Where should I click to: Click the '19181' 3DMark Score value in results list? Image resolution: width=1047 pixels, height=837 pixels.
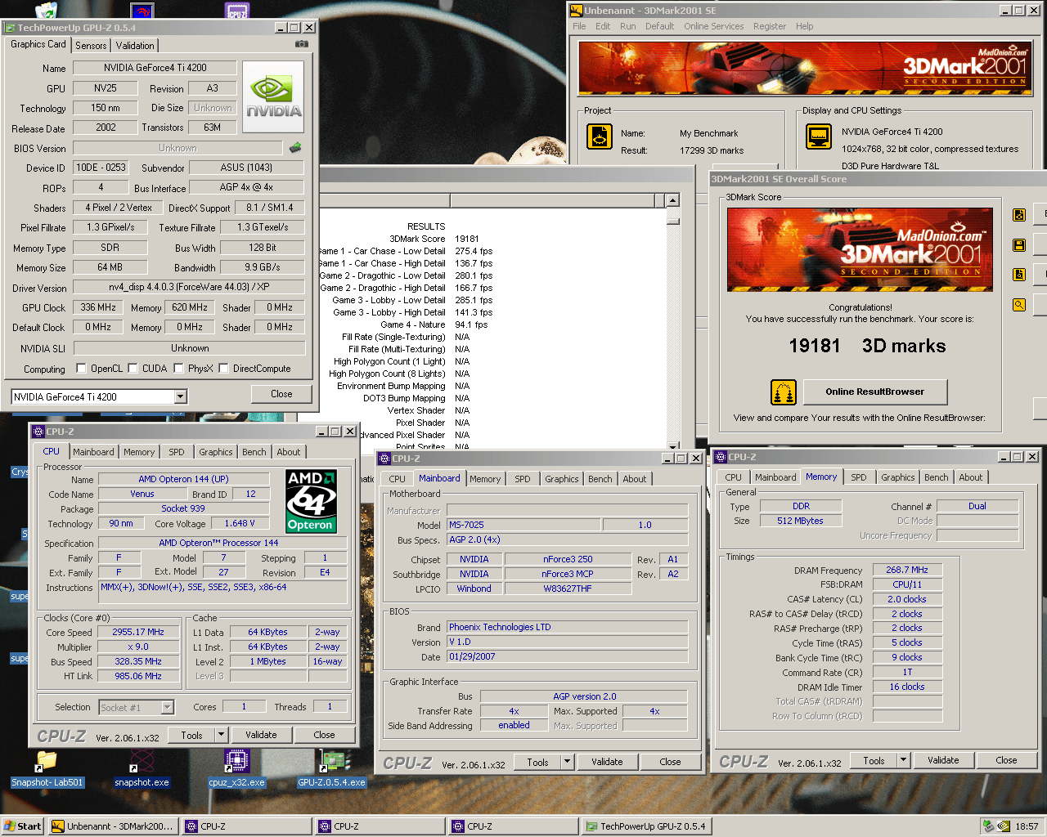pyautogui.click(x=467, y=239)
